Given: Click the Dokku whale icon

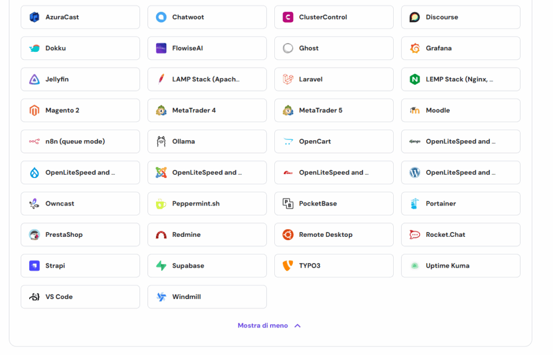Looking at the screenshot, I should (x=34, y=48).
